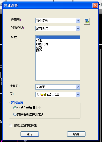102x142 pixels.
Task: Select 排除在新选择集之外 radio option
Action: (x=15, y=114)
